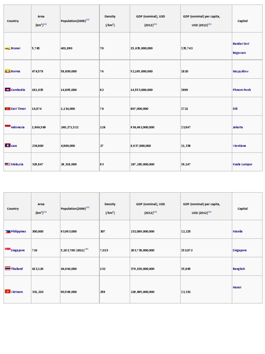Follow the Hanoi capital link

[237, 287]
